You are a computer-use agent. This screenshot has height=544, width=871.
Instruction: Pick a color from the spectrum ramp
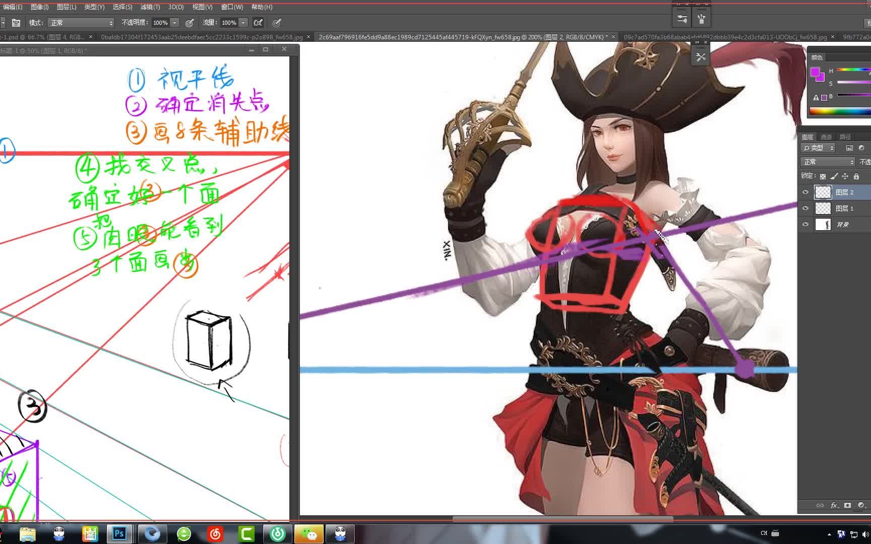(840, 111)
